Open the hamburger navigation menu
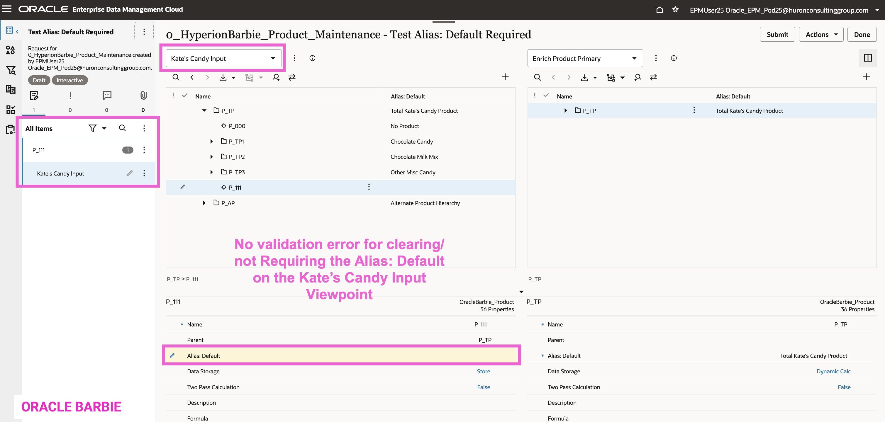 [7, 9]
